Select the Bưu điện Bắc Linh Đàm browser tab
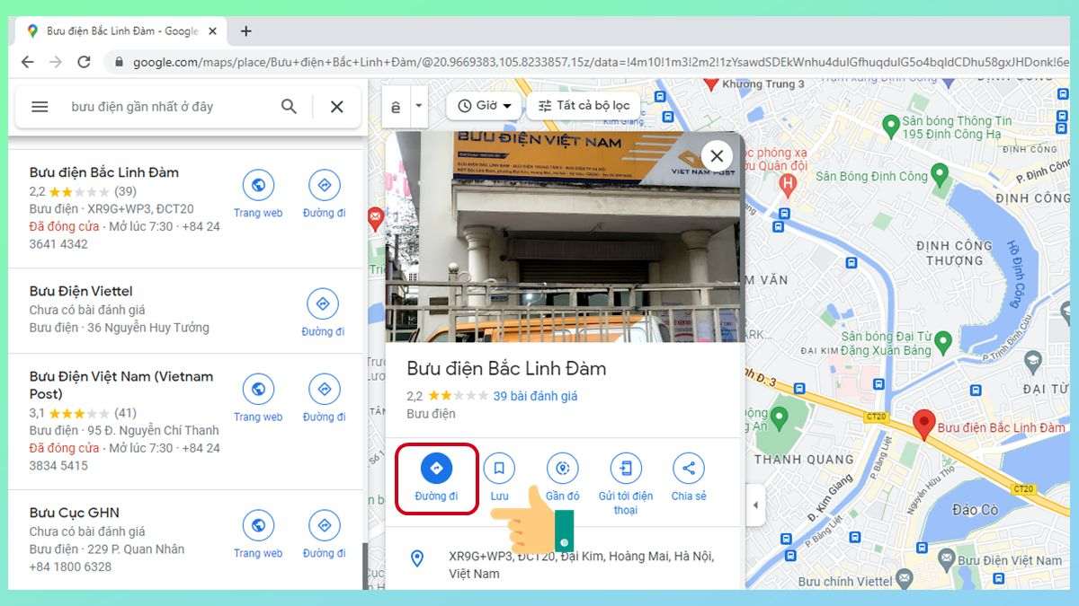The height and width of the screenshot is (606, 1079). 117,31
